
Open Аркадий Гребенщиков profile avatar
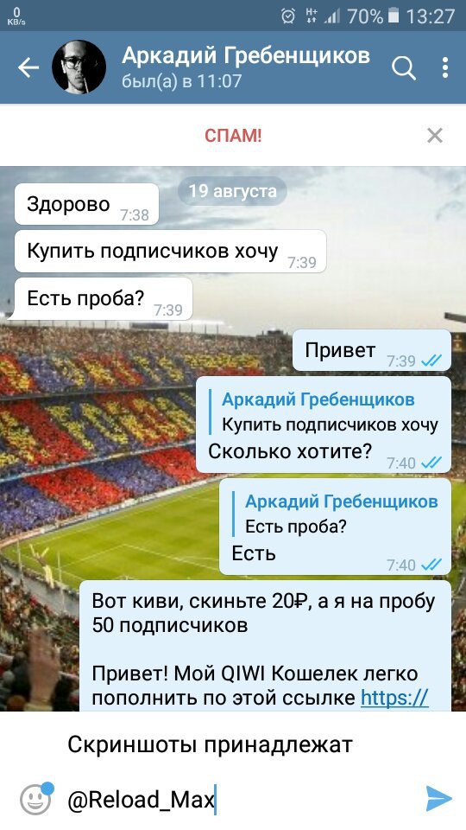pyautogui.click(x=79, y=67)
